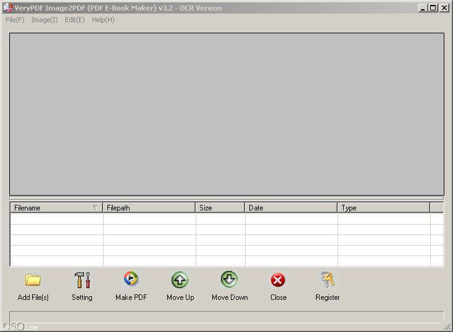Maximize the VeryPDF Image2PDF window
Image resolution: width=453 pixels, height=332 pixels.
[x=433, y=8]
